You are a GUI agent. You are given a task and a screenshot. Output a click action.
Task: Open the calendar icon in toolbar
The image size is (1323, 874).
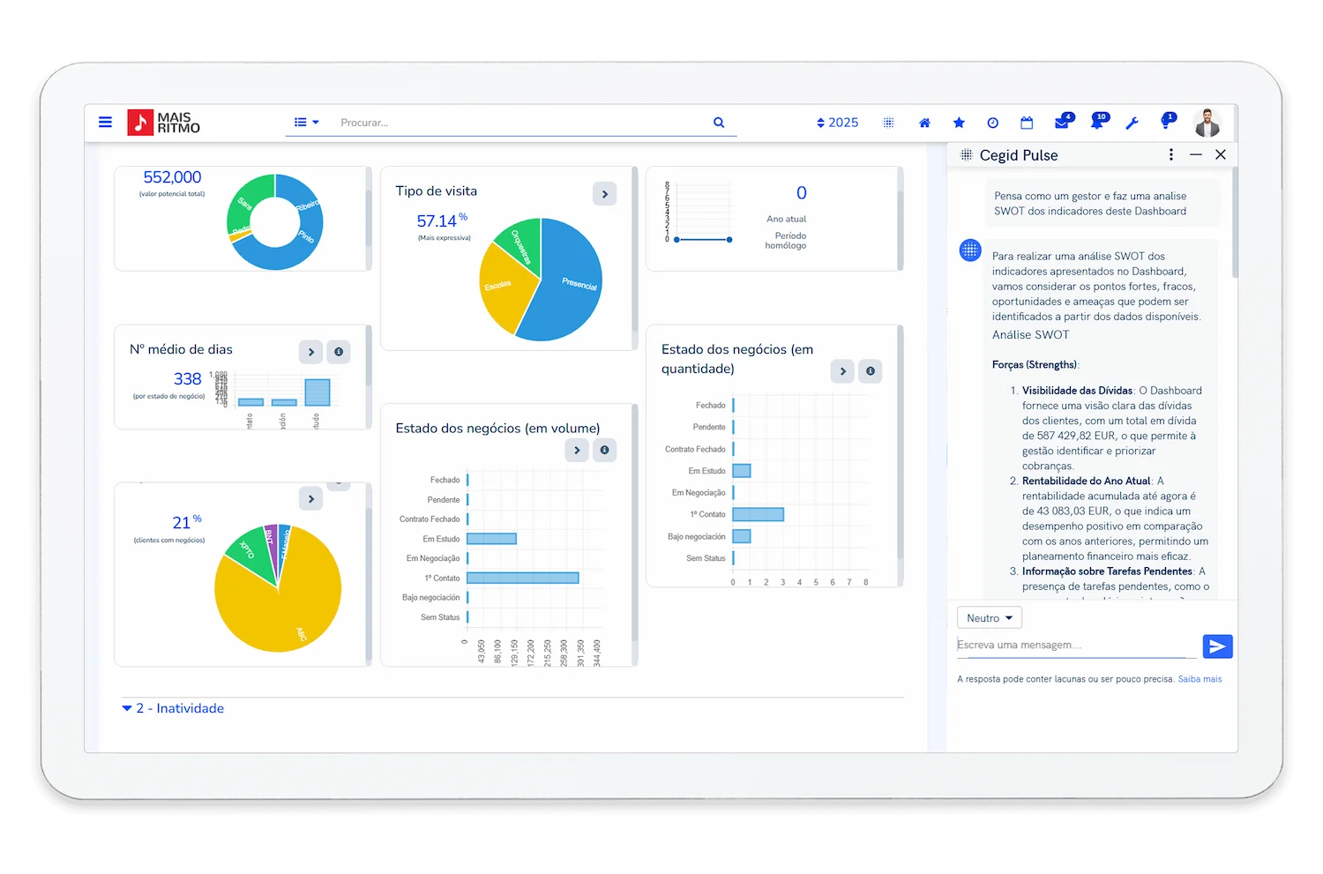point(1027,123)
